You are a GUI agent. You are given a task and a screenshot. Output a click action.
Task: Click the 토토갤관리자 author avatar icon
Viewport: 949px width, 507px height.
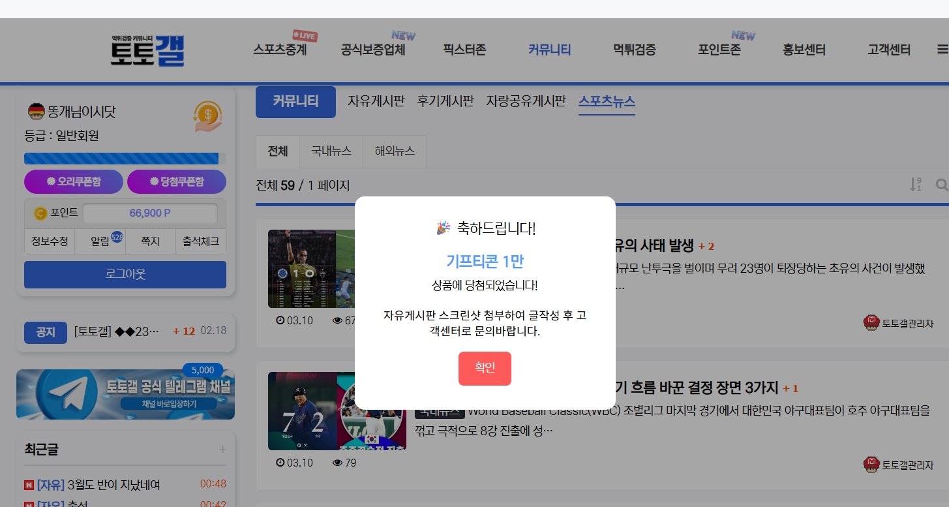tap(871, 322)
